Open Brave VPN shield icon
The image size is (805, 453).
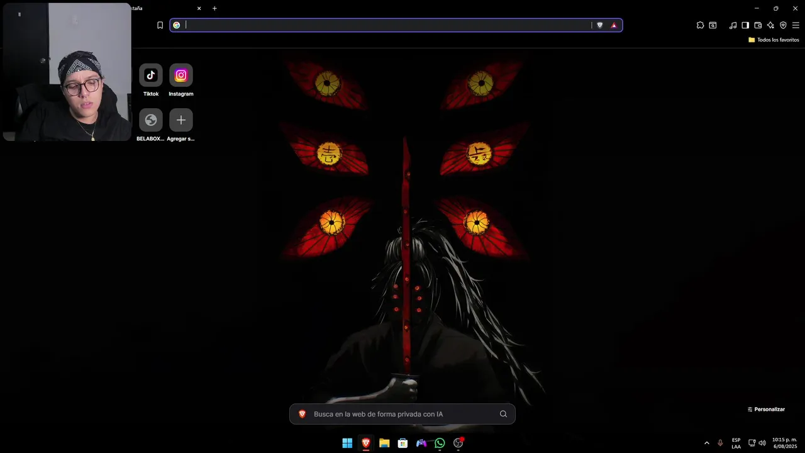coord(783,25)
